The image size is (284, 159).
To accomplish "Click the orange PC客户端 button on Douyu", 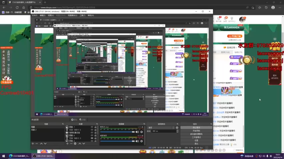I will pos(235,36).
